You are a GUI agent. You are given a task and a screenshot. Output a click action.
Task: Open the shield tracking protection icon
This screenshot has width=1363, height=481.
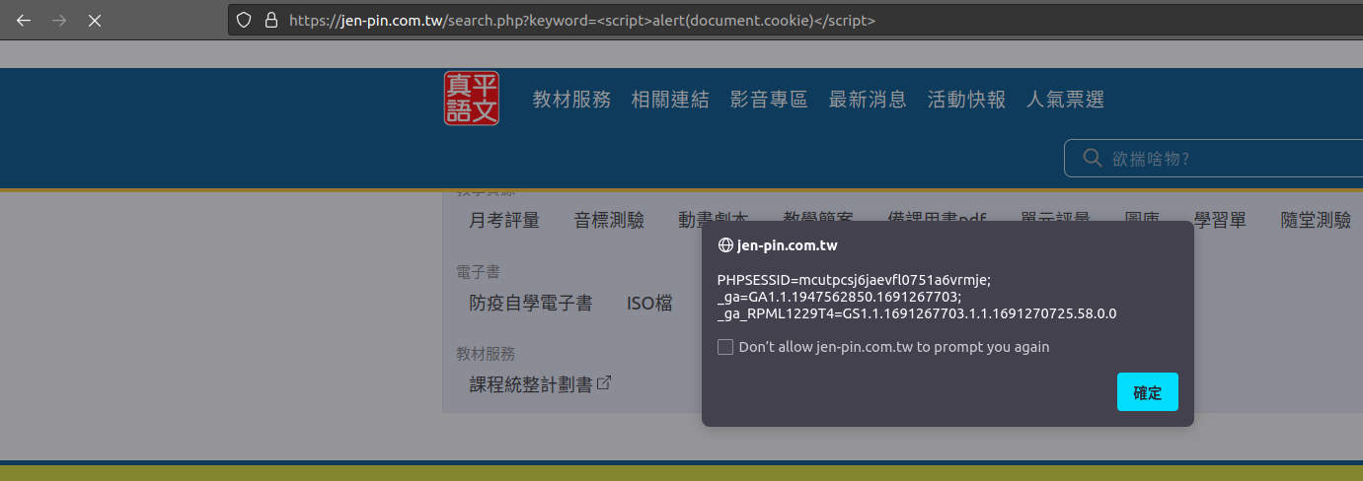pos(244,20)
